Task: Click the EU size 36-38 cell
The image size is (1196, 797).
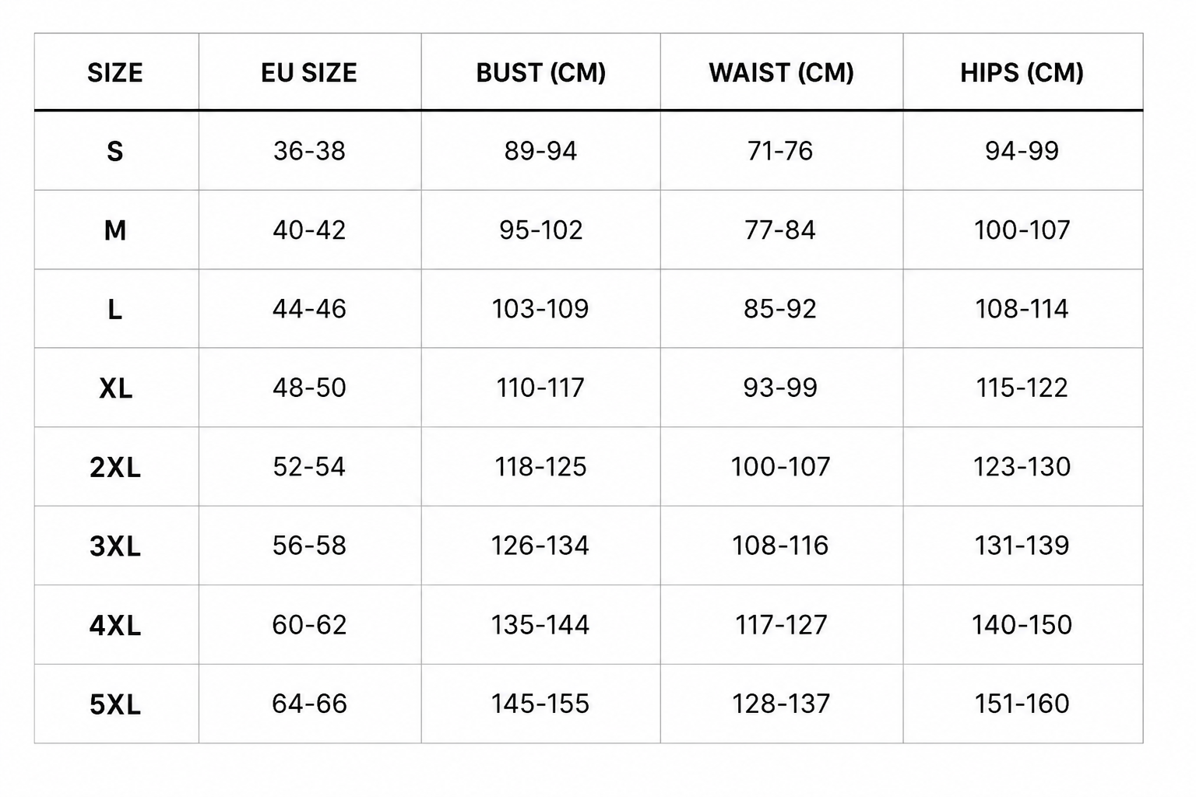Action: [x=309, y=151]
